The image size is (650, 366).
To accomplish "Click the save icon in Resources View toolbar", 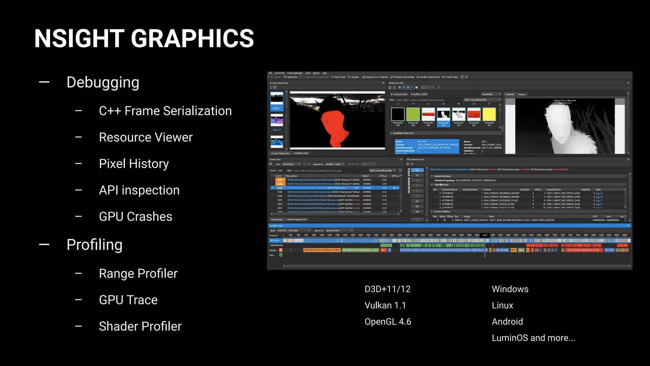I will coord(400,87).
